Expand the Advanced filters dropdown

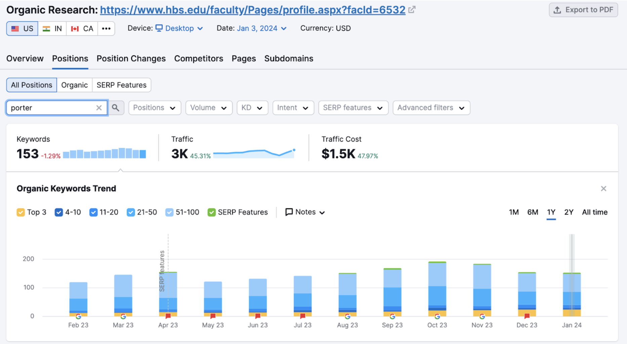(x=431, y=108)
